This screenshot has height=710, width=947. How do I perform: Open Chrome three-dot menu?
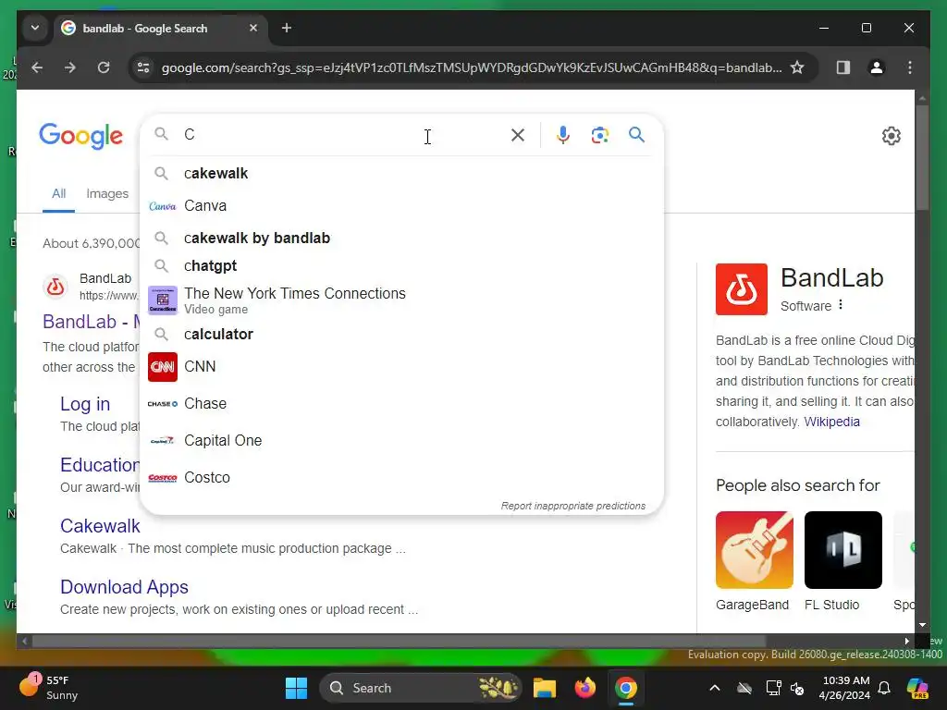click(910, 67)
